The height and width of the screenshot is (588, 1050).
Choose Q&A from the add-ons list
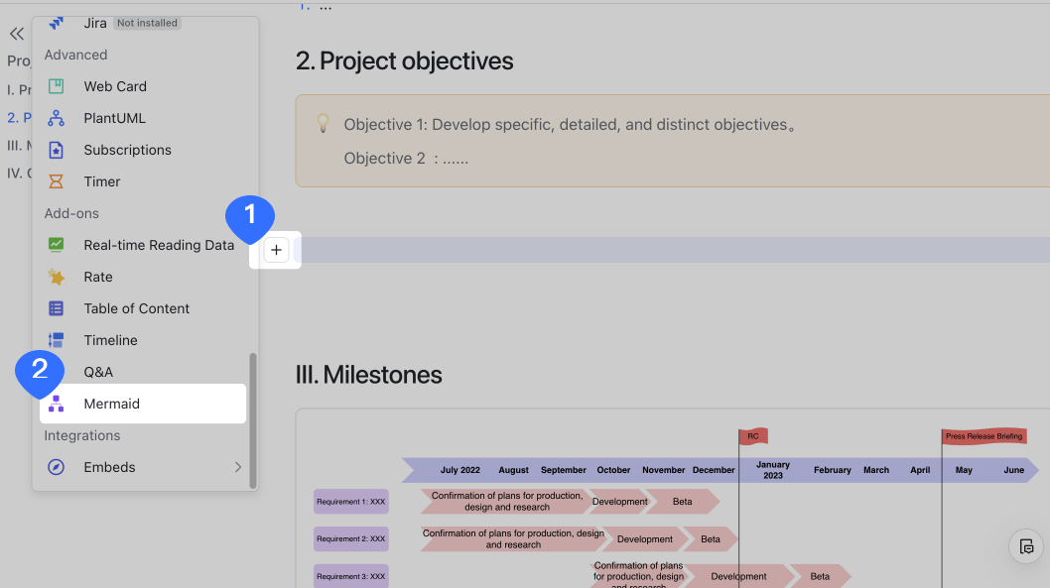98,372
